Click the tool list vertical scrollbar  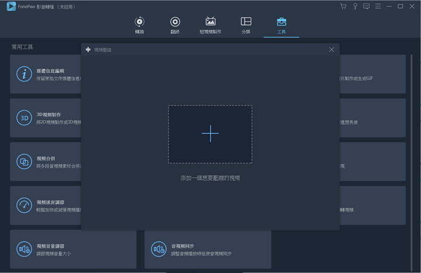tap(411, 163)
